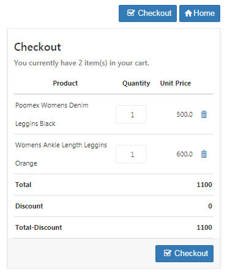Click the Product column header
227x272 pixels.
pyautogui.click(x=65, y=83)
